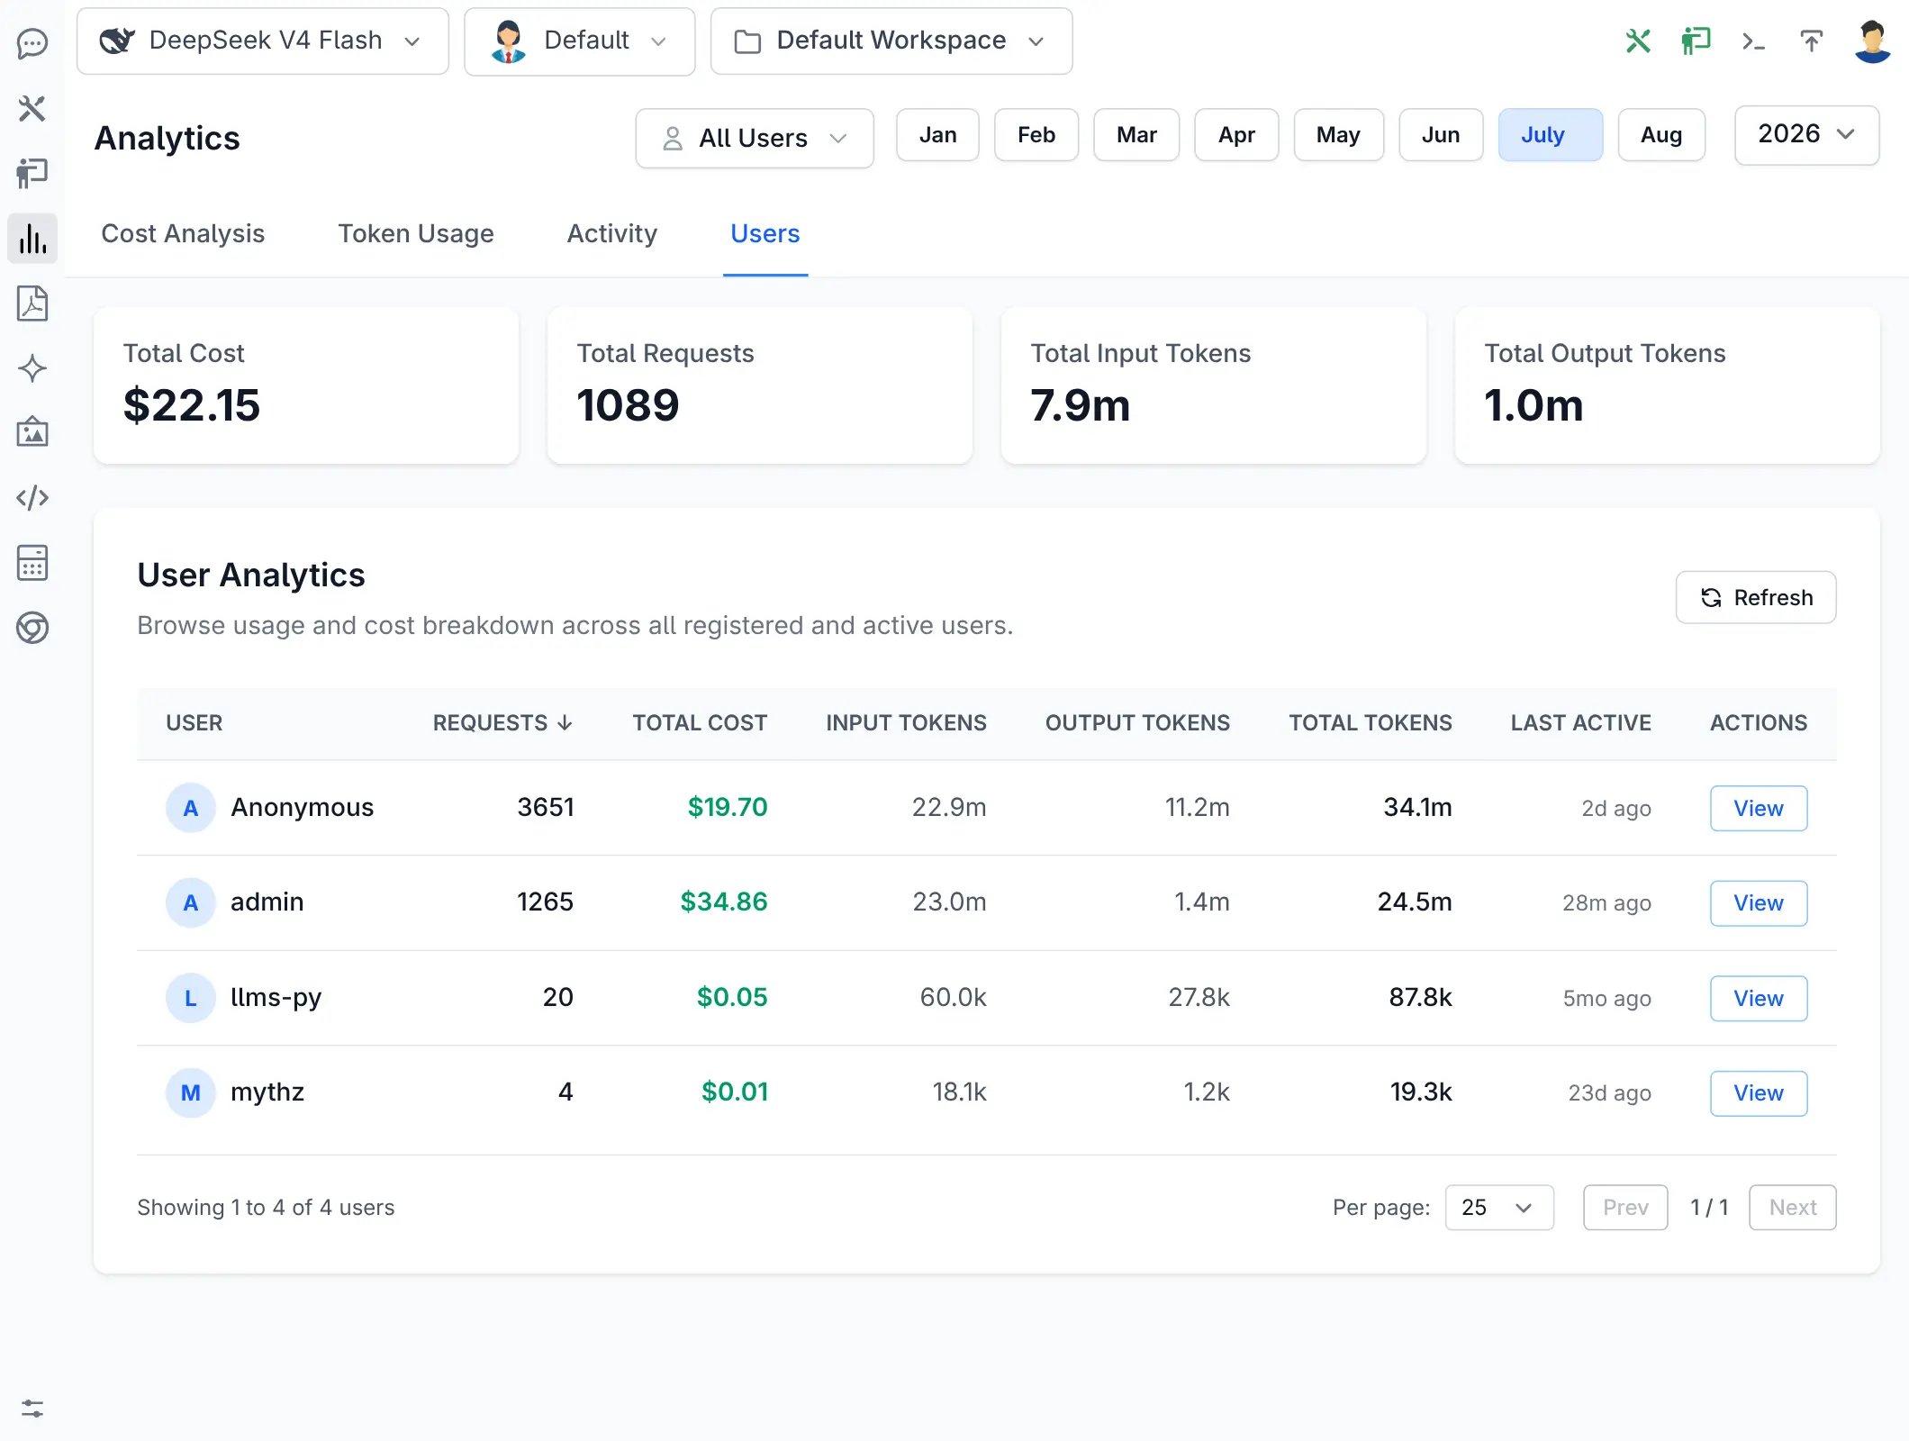View details for mythz user

[x=1759, y=1092]
